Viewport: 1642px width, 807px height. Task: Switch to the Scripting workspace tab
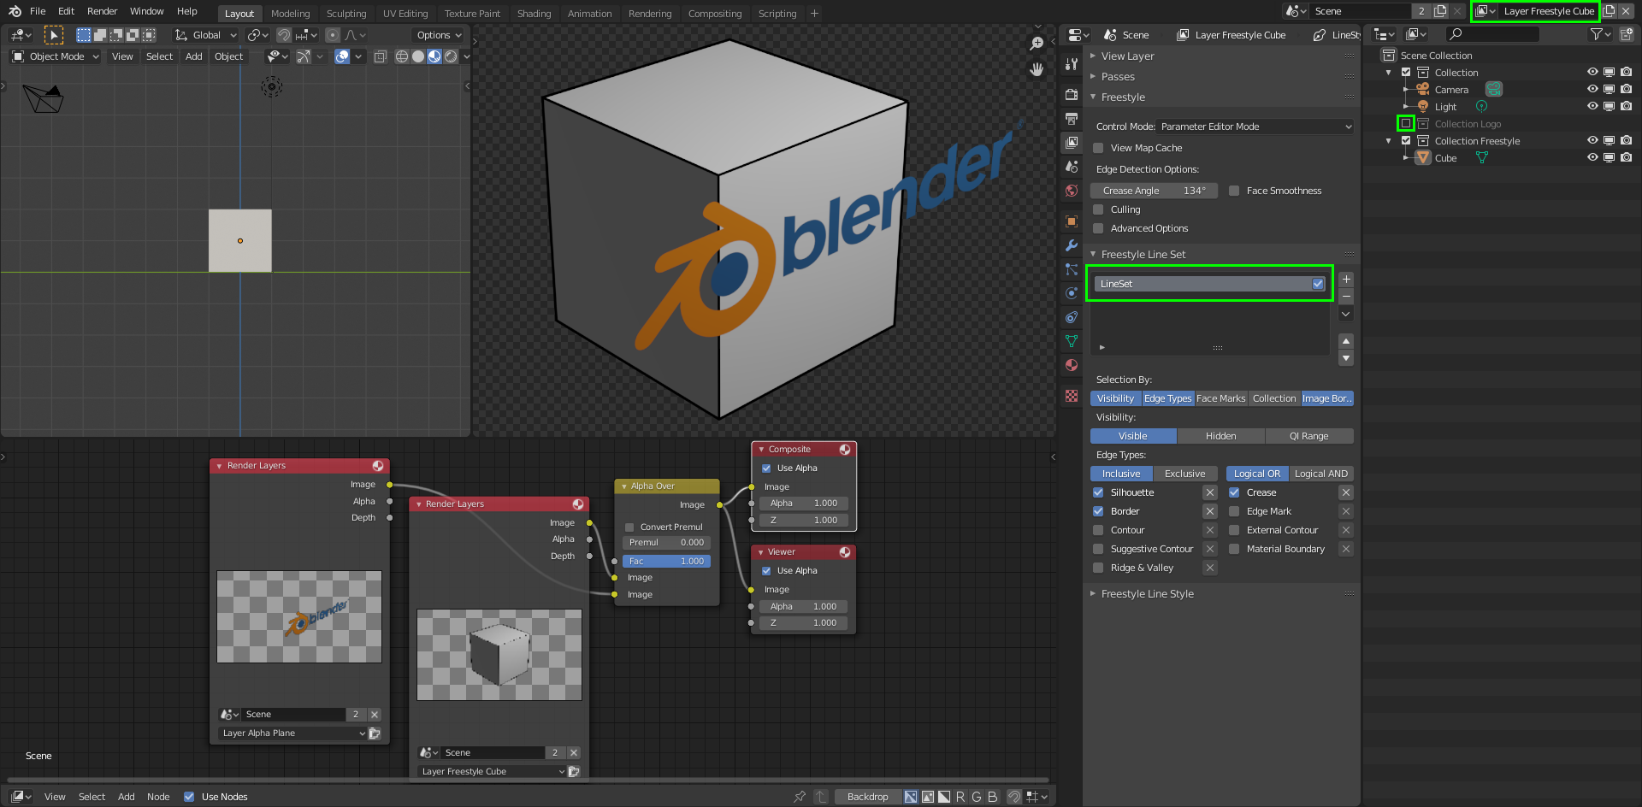click(777, 14)
